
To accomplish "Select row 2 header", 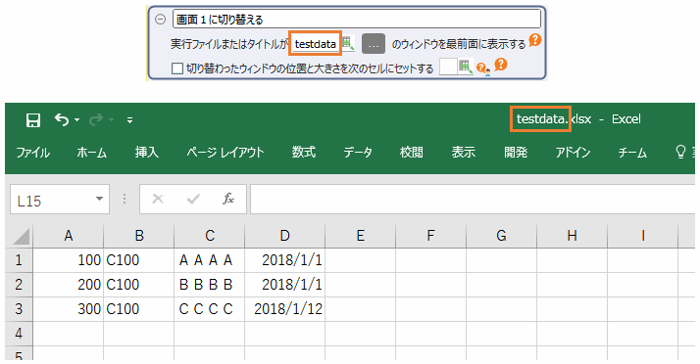I will click(x=19, y=284).
